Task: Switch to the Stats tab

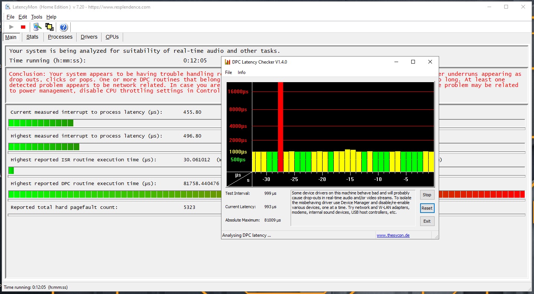Action: click(x=32, y=37)
